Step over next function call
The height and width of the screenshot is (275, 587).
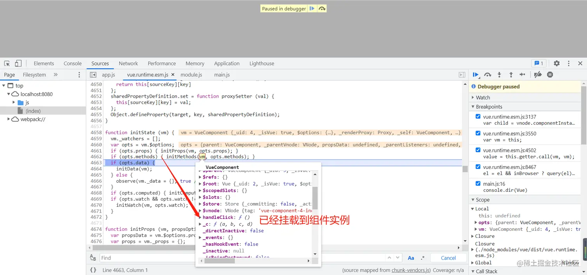point(488,75)
